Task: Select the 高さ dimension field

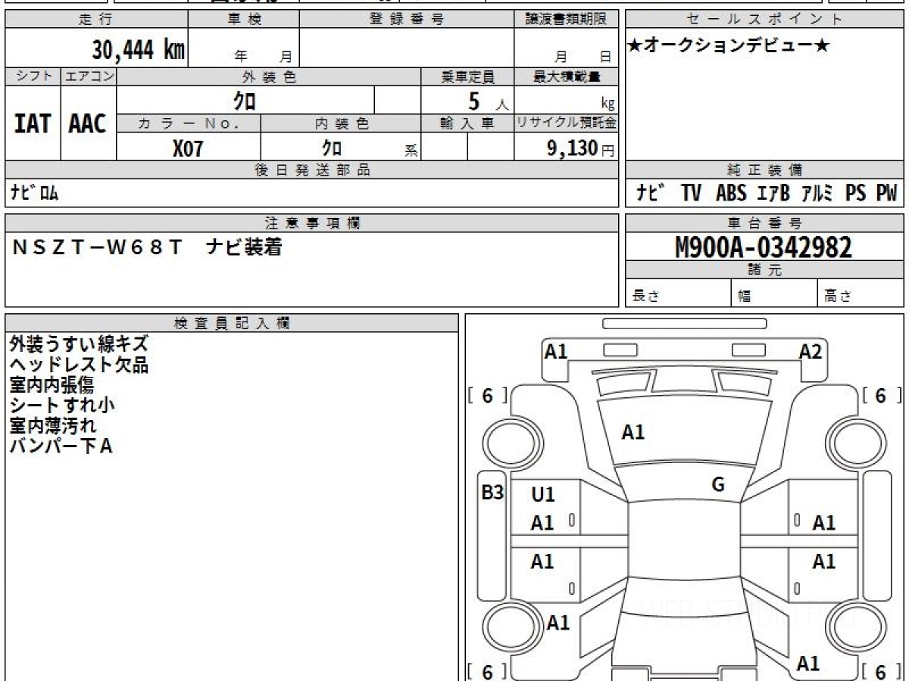Action: click(x=861, y=294)
